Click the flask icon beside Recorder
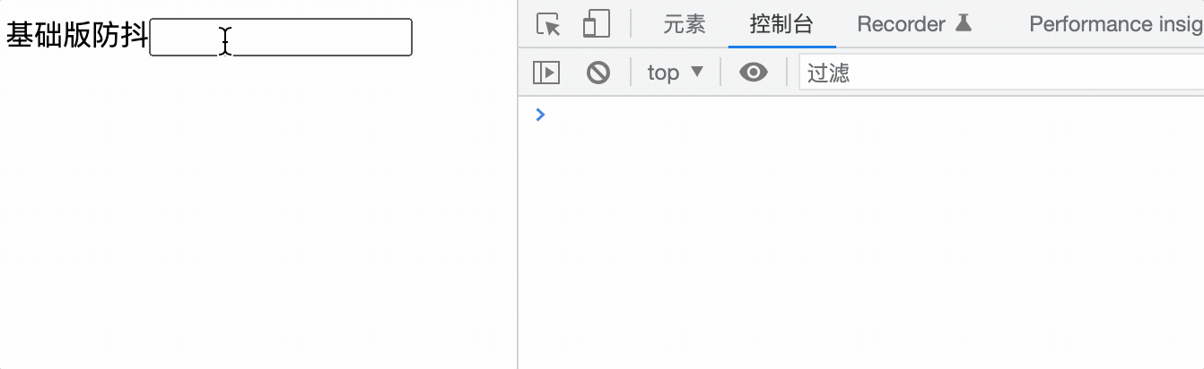Image resolution: width=1204 pixels, height=369 pixels. point(964,23)
